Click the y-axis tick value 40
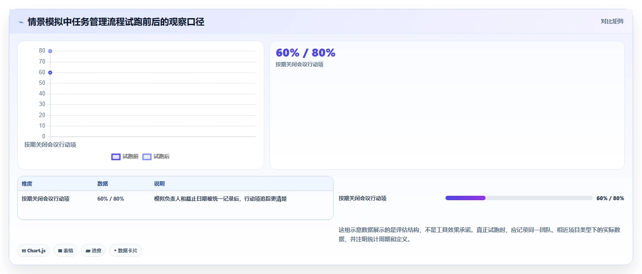Image resolution: width=642 pixels, height=274 pixels. (42, 94)
